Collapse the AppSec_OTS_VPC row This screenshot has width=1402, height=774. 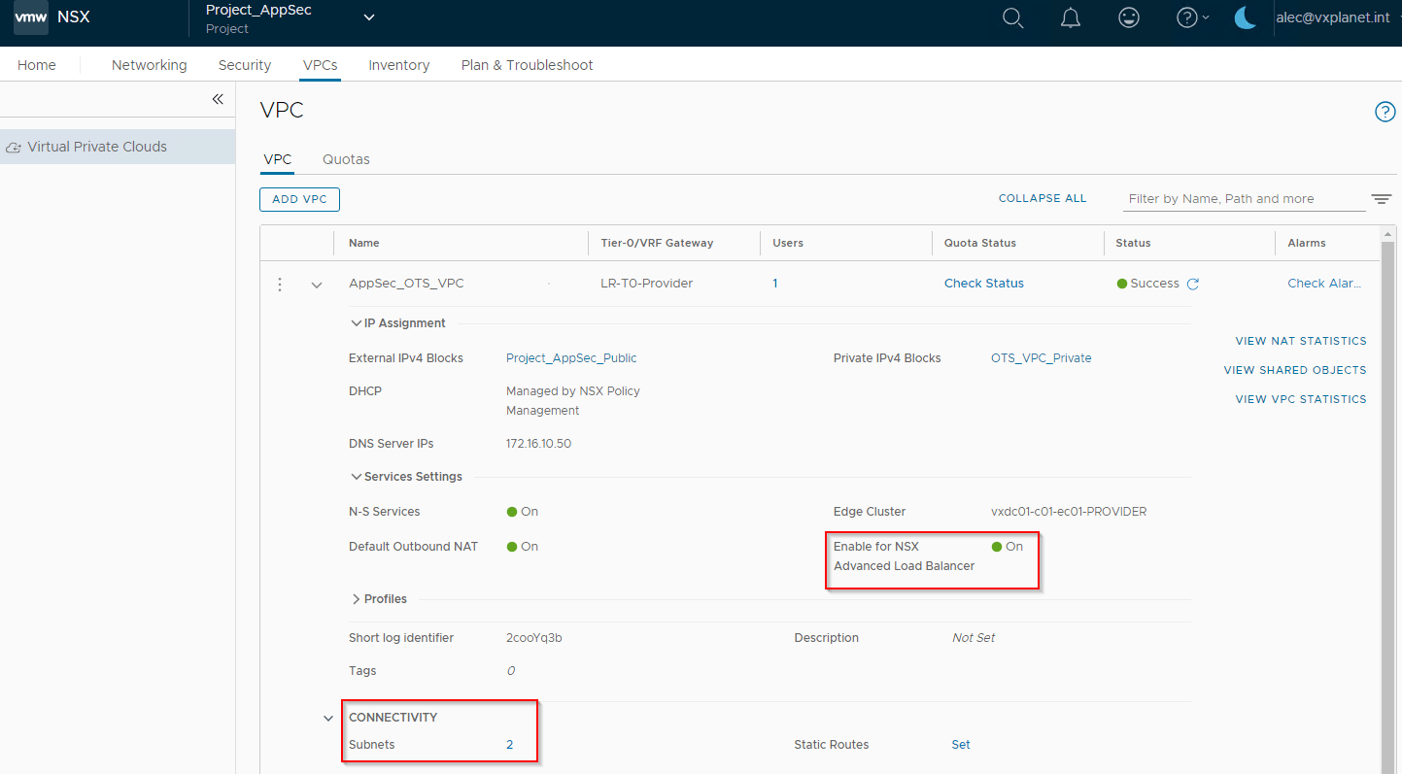pos(316,286)
